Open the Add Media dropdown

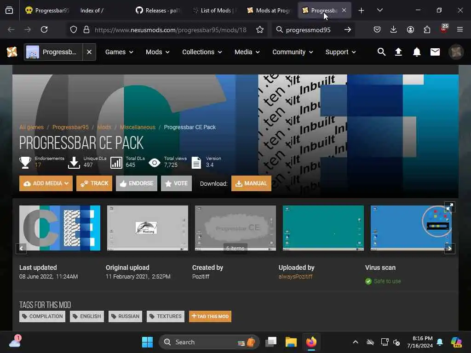[x=46, y=183]
